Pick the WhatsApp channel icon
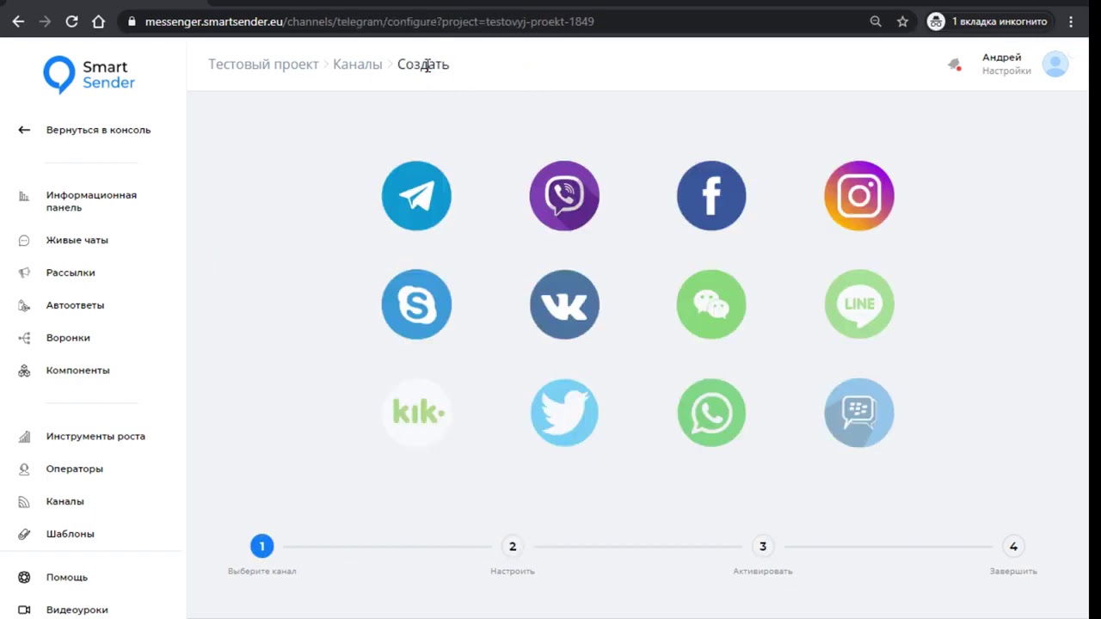Viewport: 1101px width, 619px height. pos(711,413)
